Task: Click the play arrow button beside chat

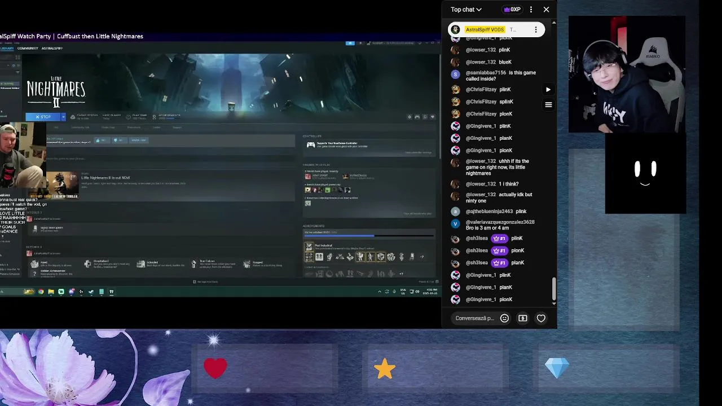Action: tap(548, 90)
